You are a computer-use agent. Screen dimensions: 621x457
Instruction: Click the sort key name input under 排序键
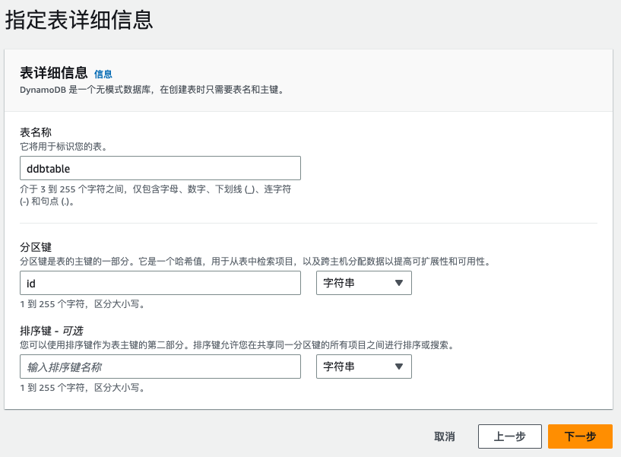click(160, 366)
